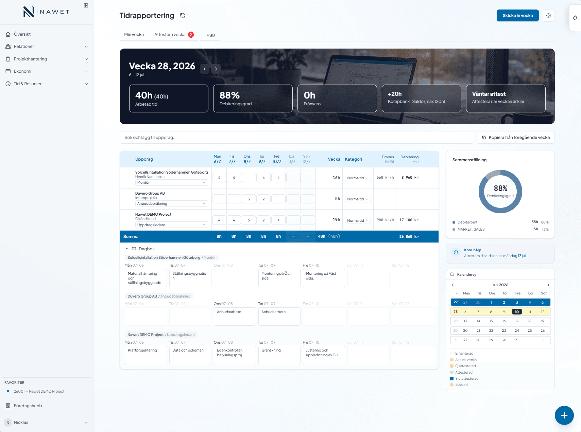Screen dimensions: 581x432
Task: Open the Uppdragsledare role dropdown
Action: (x=172, y=225)
